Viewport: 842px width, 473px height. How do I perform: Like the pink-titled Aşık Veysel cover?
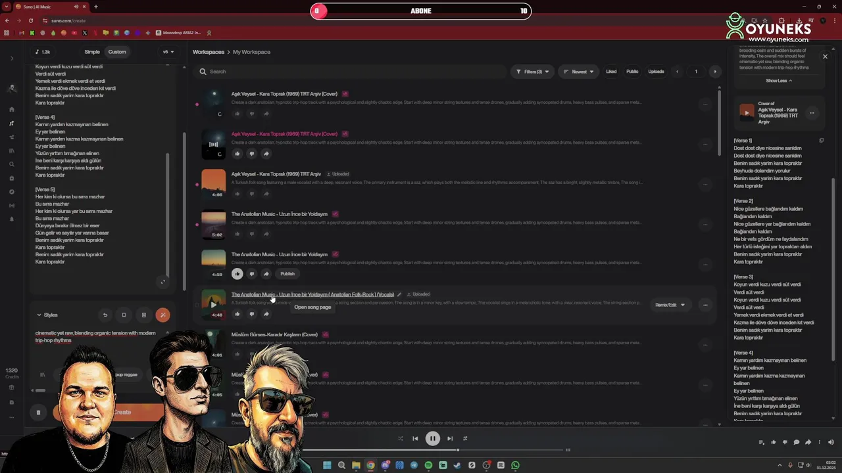click(237, 154)
